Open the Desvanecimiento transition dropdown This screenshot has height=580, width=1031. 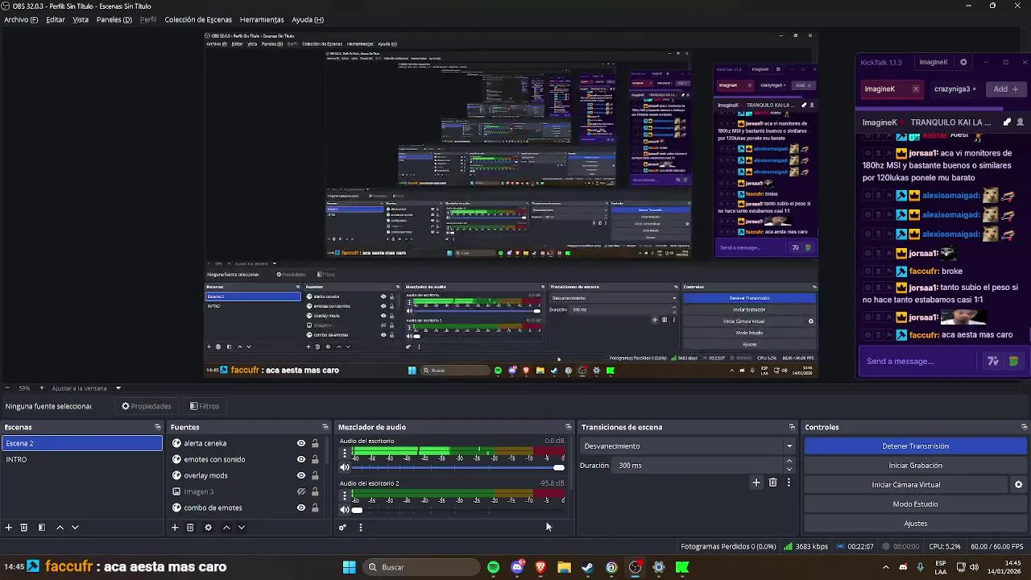(x=688, y=446)
